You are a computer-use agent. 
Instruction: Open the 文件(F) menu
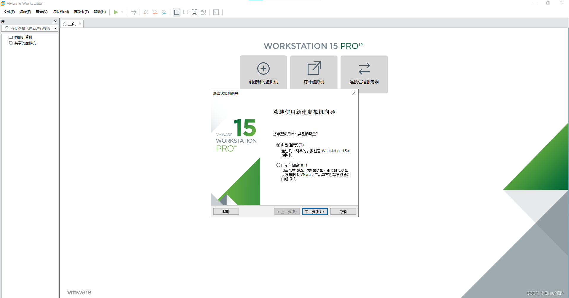pos(9,12)
